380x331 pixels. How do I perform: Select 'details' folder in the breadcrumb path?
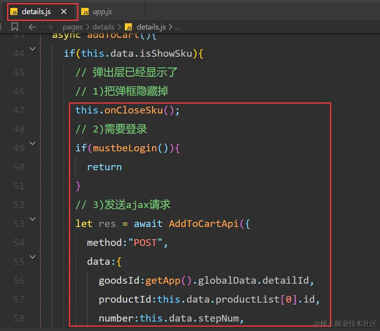tap(103, 27)
